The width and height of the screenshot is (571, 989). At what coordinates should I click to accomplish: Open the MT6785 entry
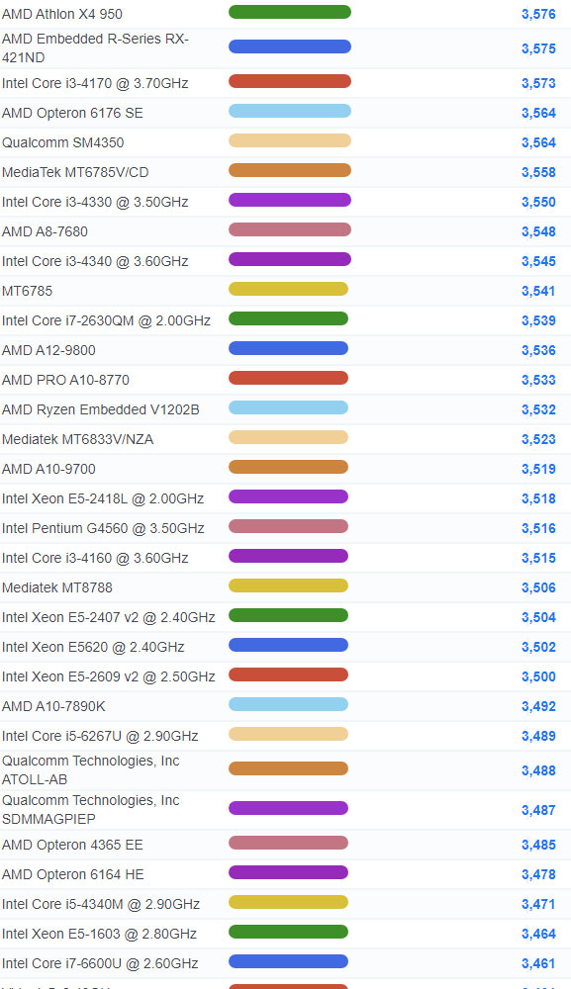point(27,291)
